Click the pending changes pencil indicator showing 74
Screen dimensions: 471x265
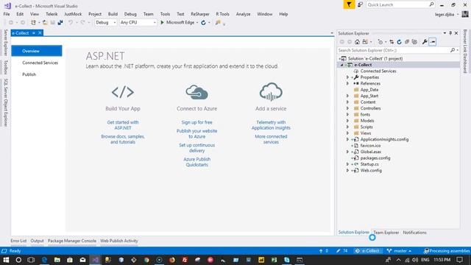pos(341,250)
